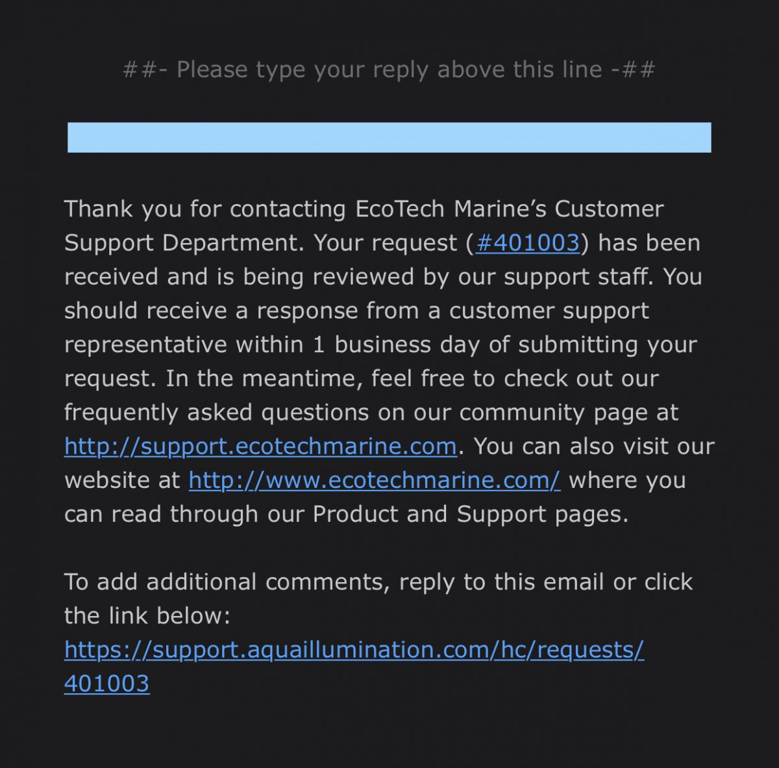Open the support.ecotechmarine.com link
This screenshot has width=779, height=768.
coord(260,446)
